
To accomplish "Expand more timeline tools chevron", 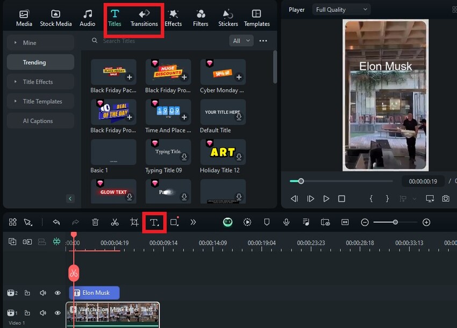I will tap(193, 222).
